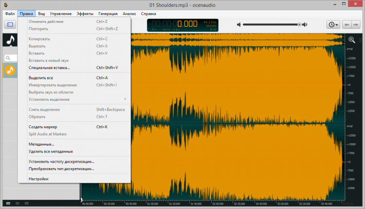
Task: Select 'Создать маркер' menu entry
Action: (x=43, y=127)
